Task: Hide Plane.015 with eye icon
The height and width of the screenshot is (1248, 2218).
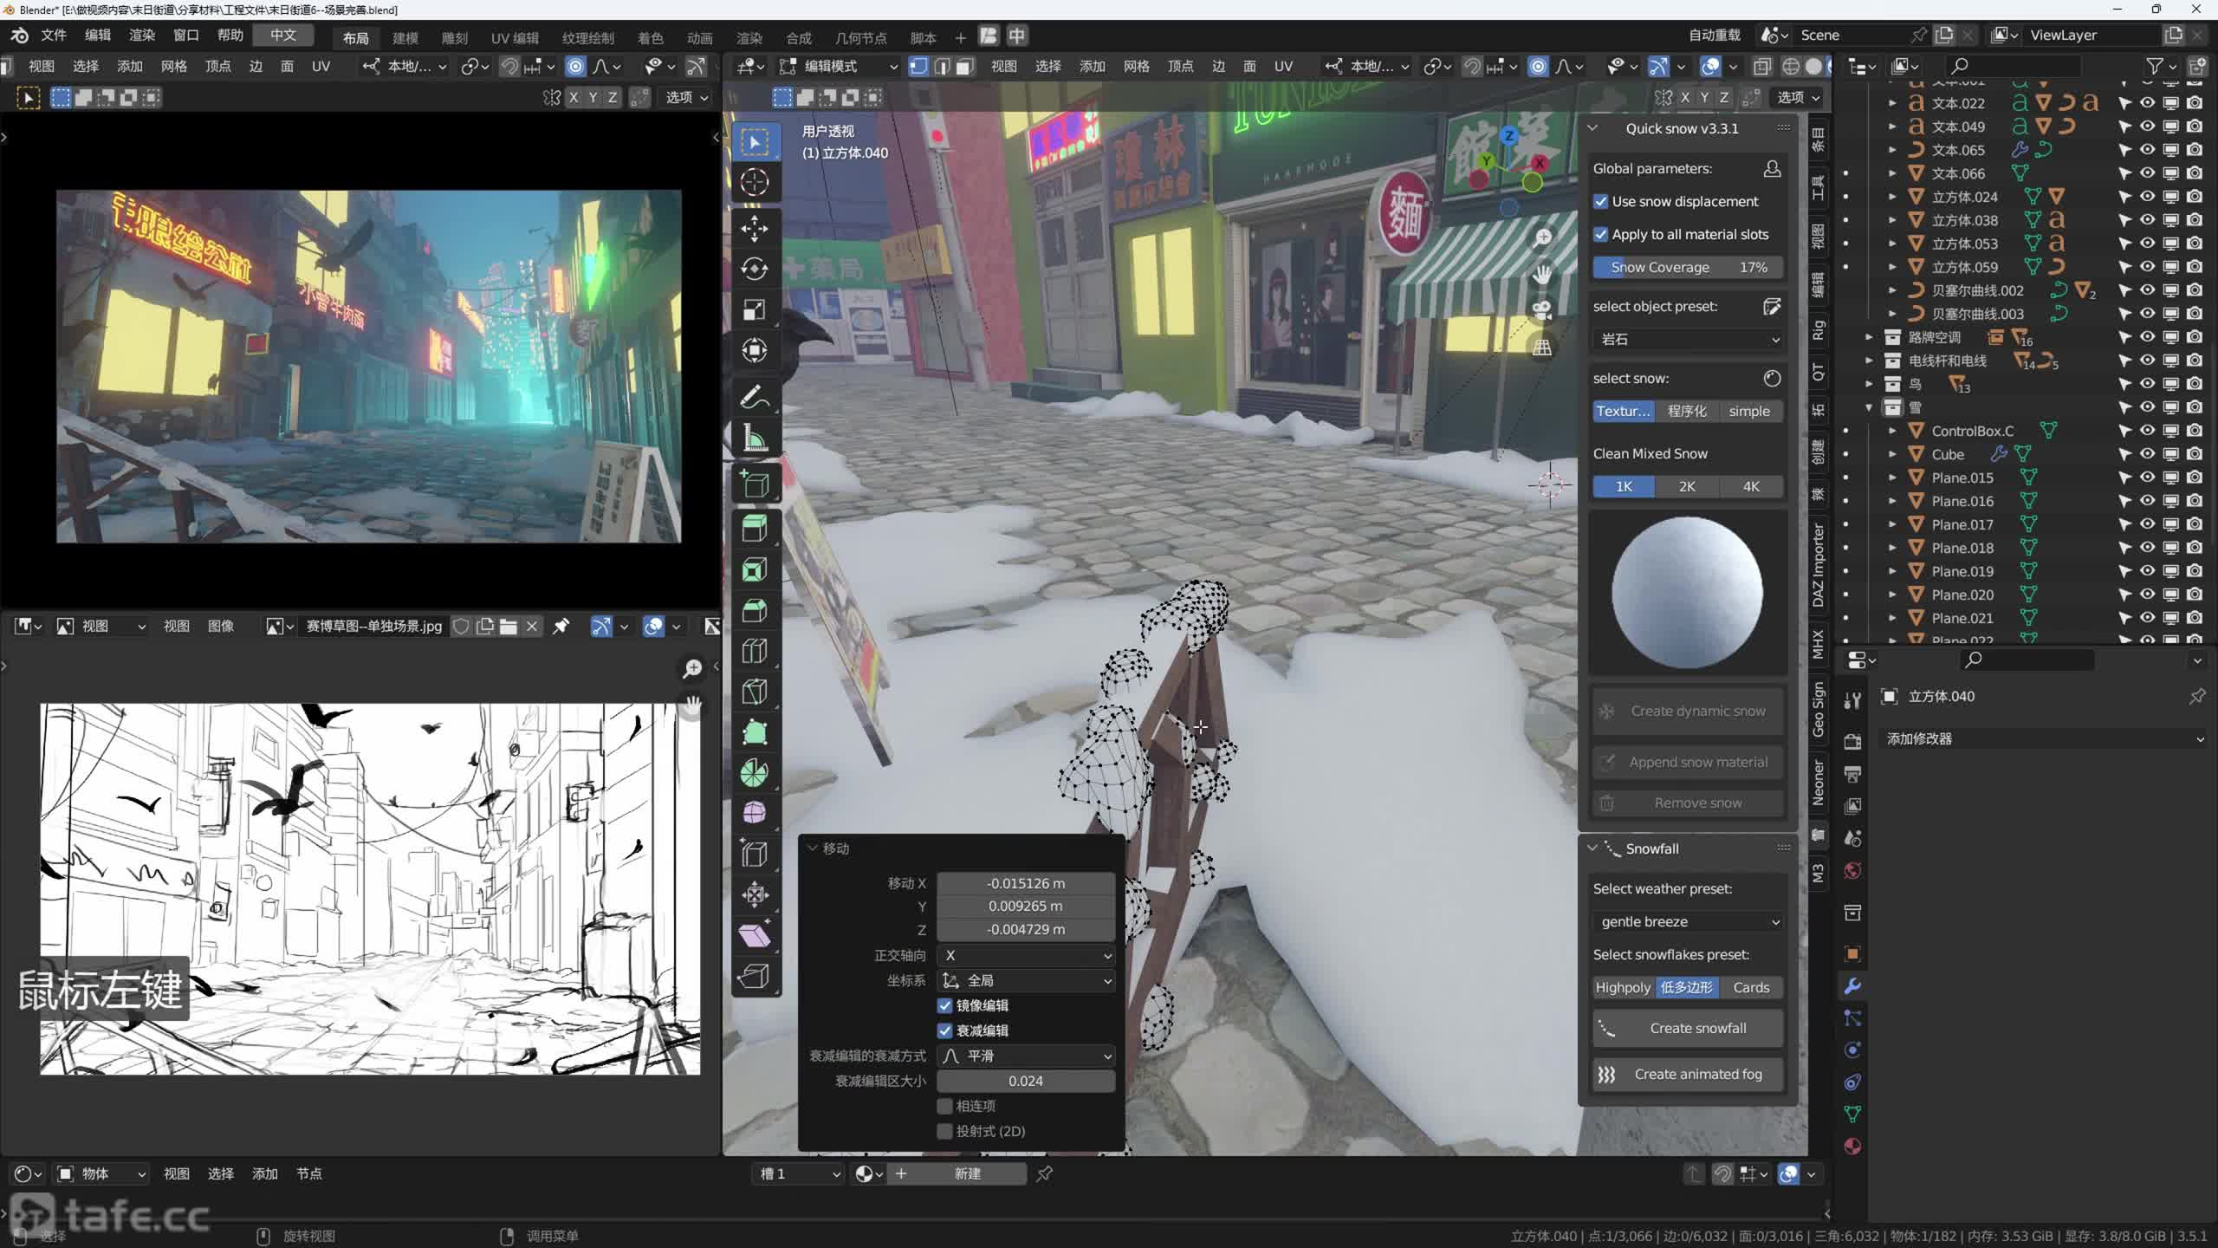Action: pyautogui.click(x=2147, y=478)
